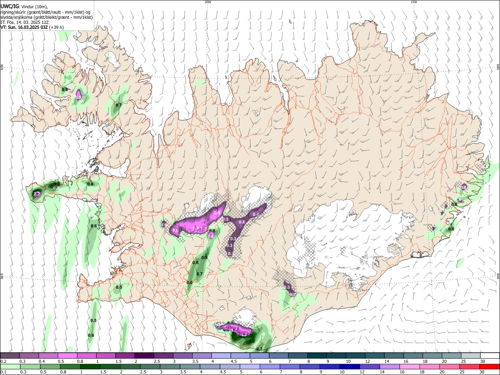The image size is (500, 375).
Task: Click the '1.2' precipitation value near the south coast
Action: point(252,341)
